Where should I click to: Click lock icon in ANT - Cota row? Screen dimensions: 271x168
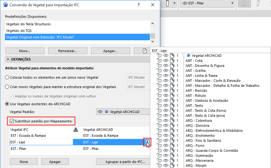pyautogui.click(x=159, y=61)
